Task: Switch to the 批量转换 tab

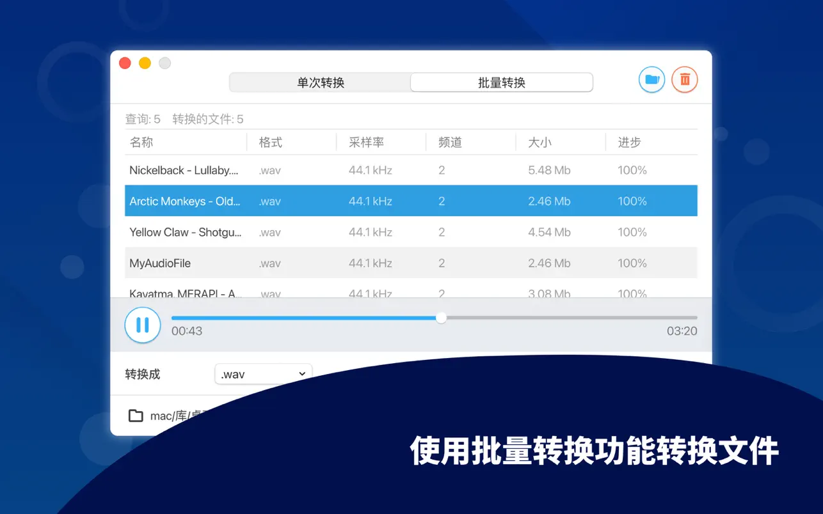Action: pos(501,82)
